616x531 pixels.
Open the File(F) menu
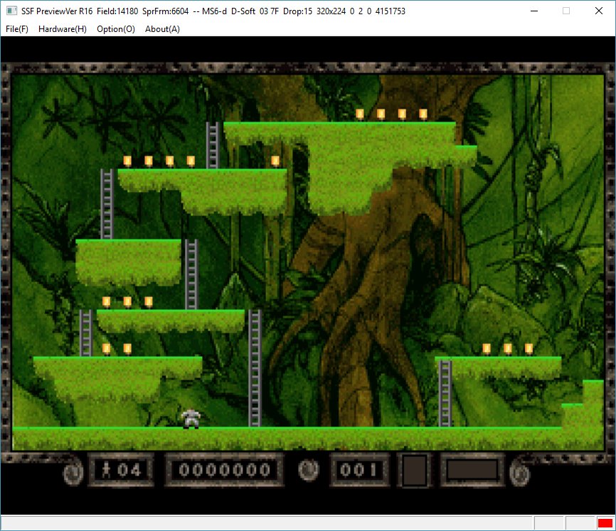pyautogui.click(x=17, y=28)
